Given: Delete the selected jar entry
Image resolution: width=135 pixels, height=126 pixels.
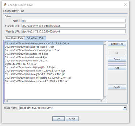Looking at the screenshot, I should tap(117, 87).
